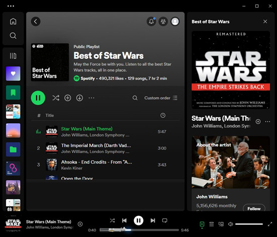Open more options for the playlist
The height and width of the screenshot is (237, 277).
(x=91, y=98)
